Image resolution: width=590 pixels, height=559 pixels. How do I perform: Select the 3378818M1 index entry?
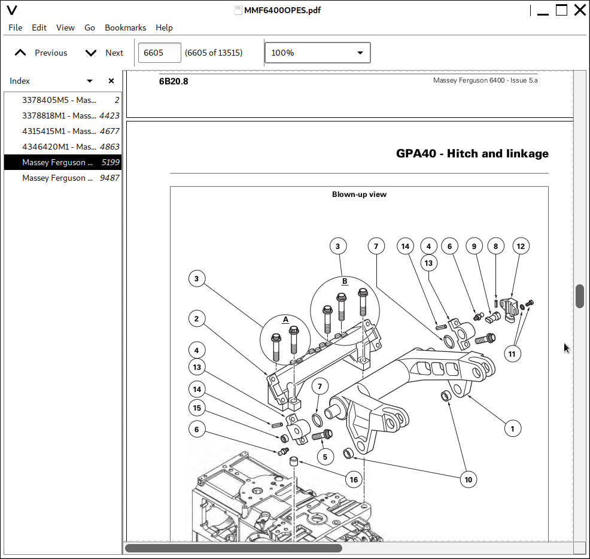pos(60,116)
